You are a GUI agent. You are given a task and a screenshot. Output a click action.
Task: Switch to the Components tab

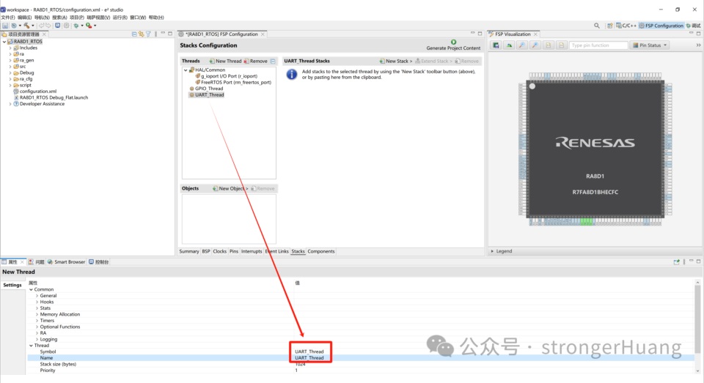pyautogui.click(x=321, y=252)
